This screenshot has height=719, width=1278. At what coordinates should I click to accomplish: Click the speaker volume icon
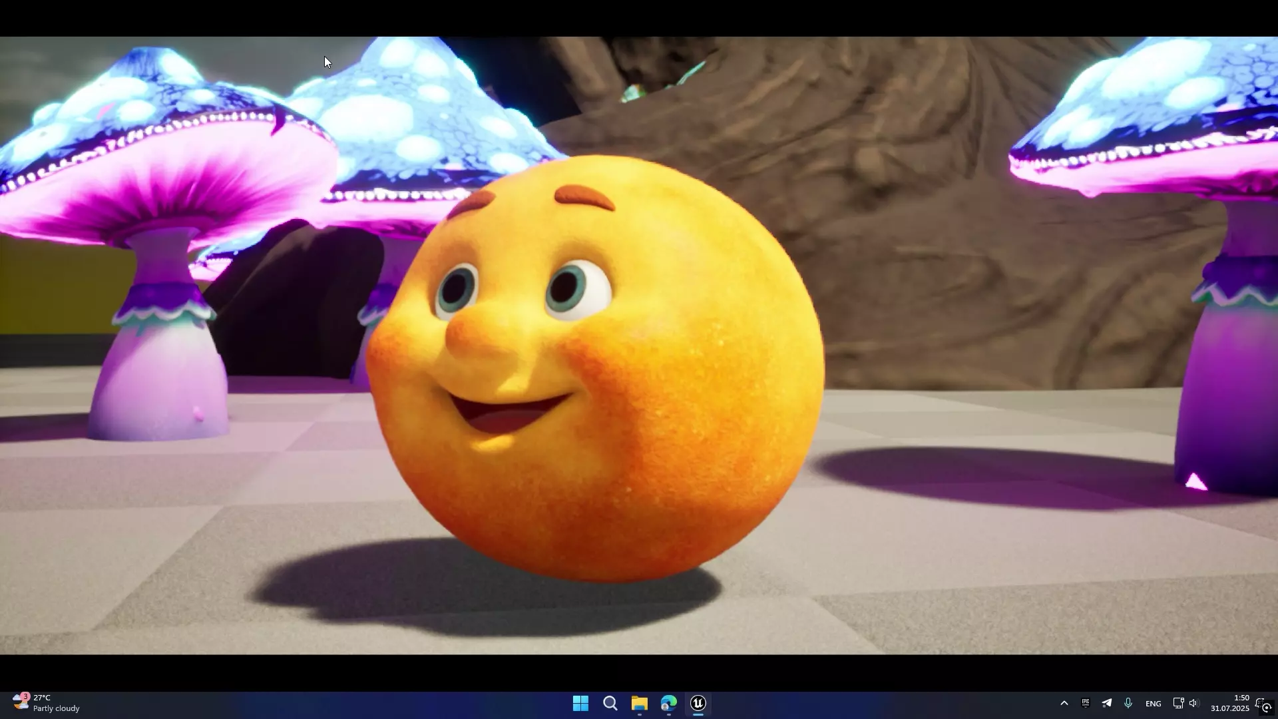coord(1193,703)
